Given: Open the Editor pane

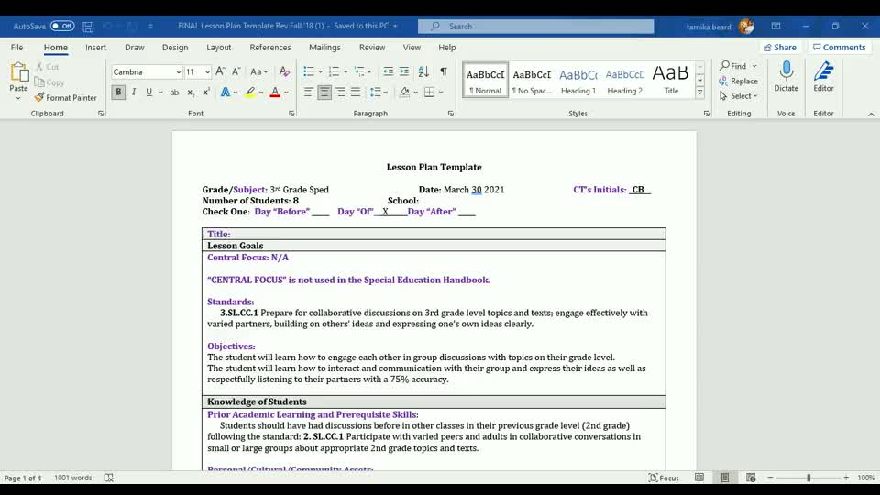Looking at the screenshot, I should tap(823, 77).
